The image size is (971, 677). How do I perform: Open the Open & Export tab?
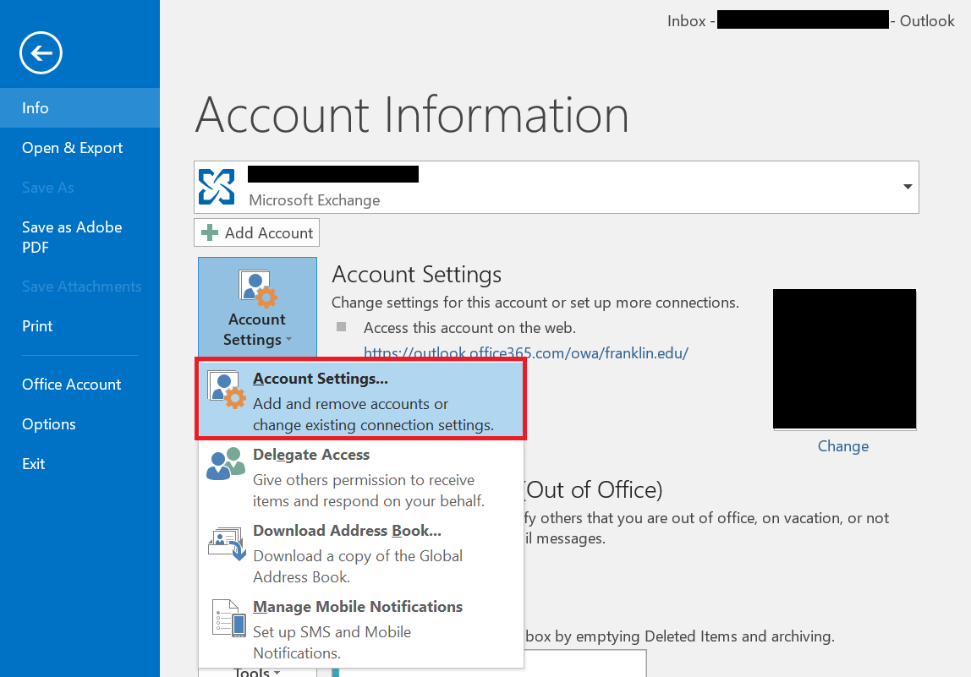(x=80, y=148)
